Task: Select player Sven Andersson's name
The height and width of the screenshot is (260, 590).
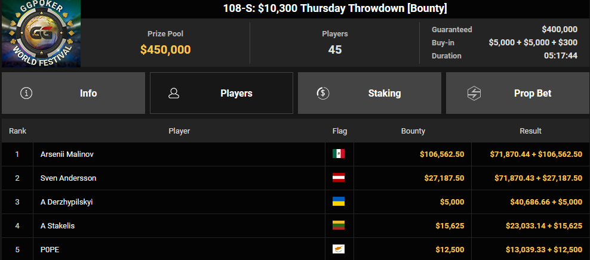Action: click(x=68, y=178)
